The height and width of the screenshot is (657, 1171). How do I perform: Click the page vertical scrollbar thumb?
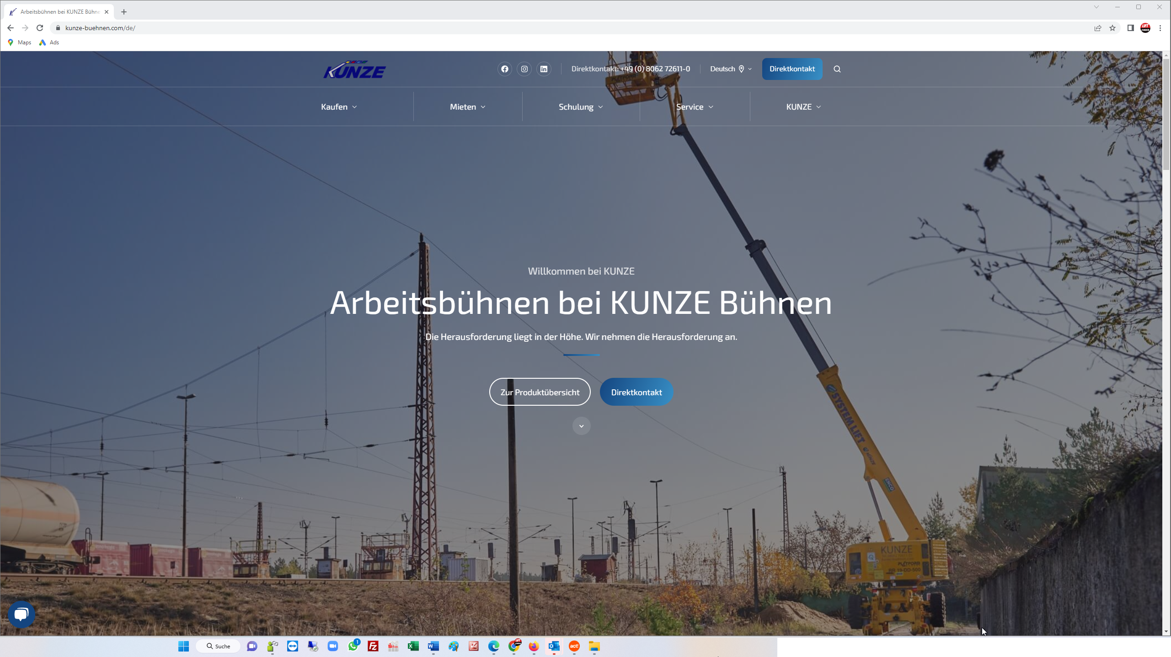[1166, 114]
